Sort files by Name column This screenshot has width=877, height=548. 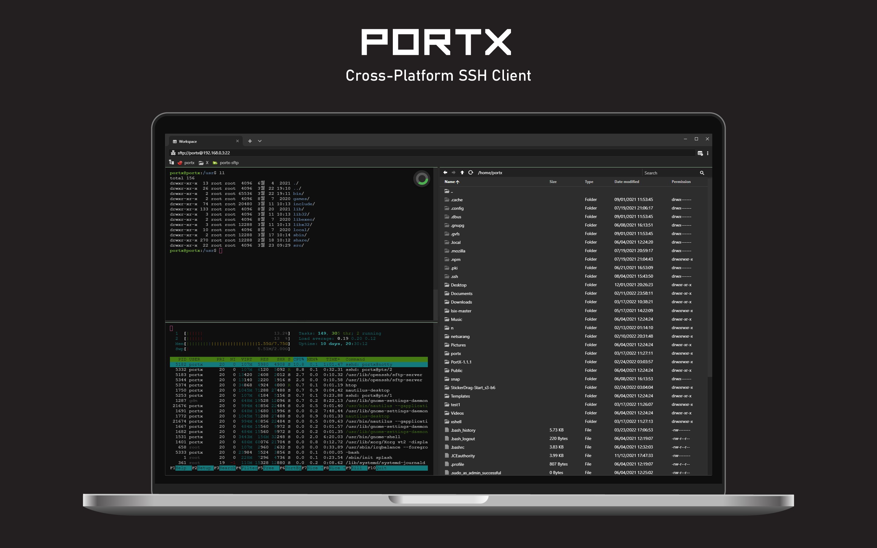click(452, 181)
